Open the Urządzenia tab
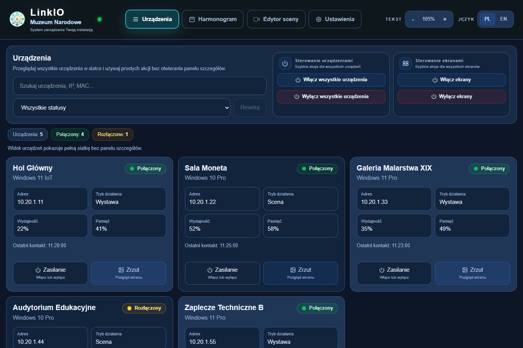This screenshot has width=523, height=348. [x=152, y=19]
